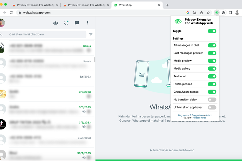Open a new browser tab
Viewport: 242px width, 161px height.
(167, 5)
